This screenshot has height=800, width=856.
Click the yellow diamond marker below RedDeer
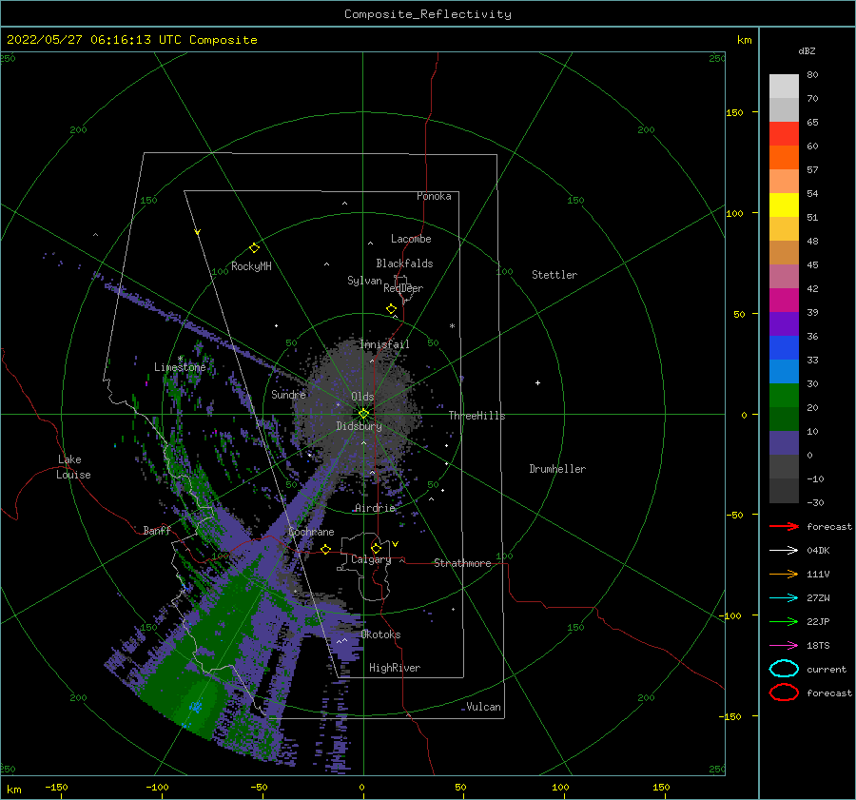[x=391, y=309]
